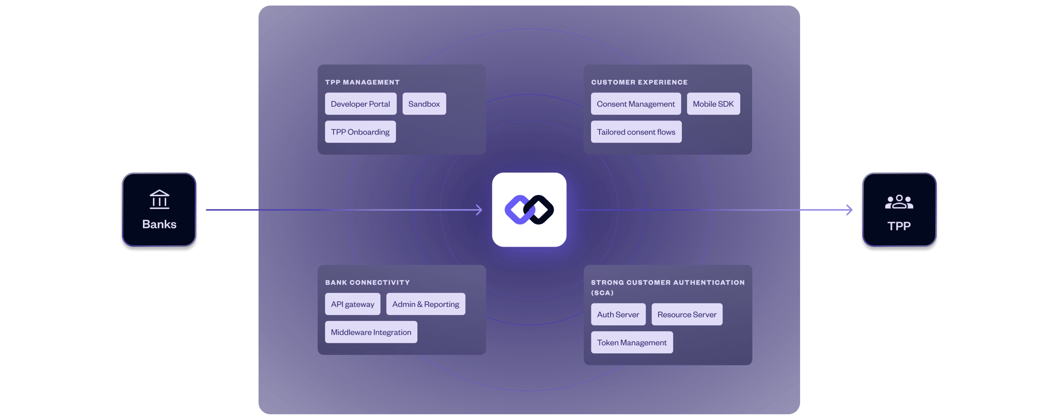The width and height of the screenshot is (1052, 419).
Task: Select the Admin & Reporting chip
Action: [x=426, y=304]
